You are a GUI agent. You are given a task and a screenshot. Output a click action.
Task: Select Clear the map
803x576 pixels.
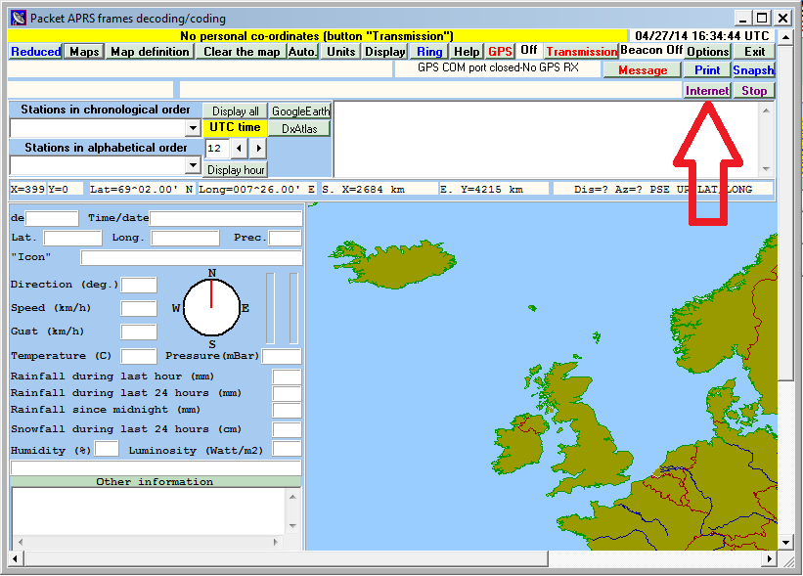coord(242,52)
